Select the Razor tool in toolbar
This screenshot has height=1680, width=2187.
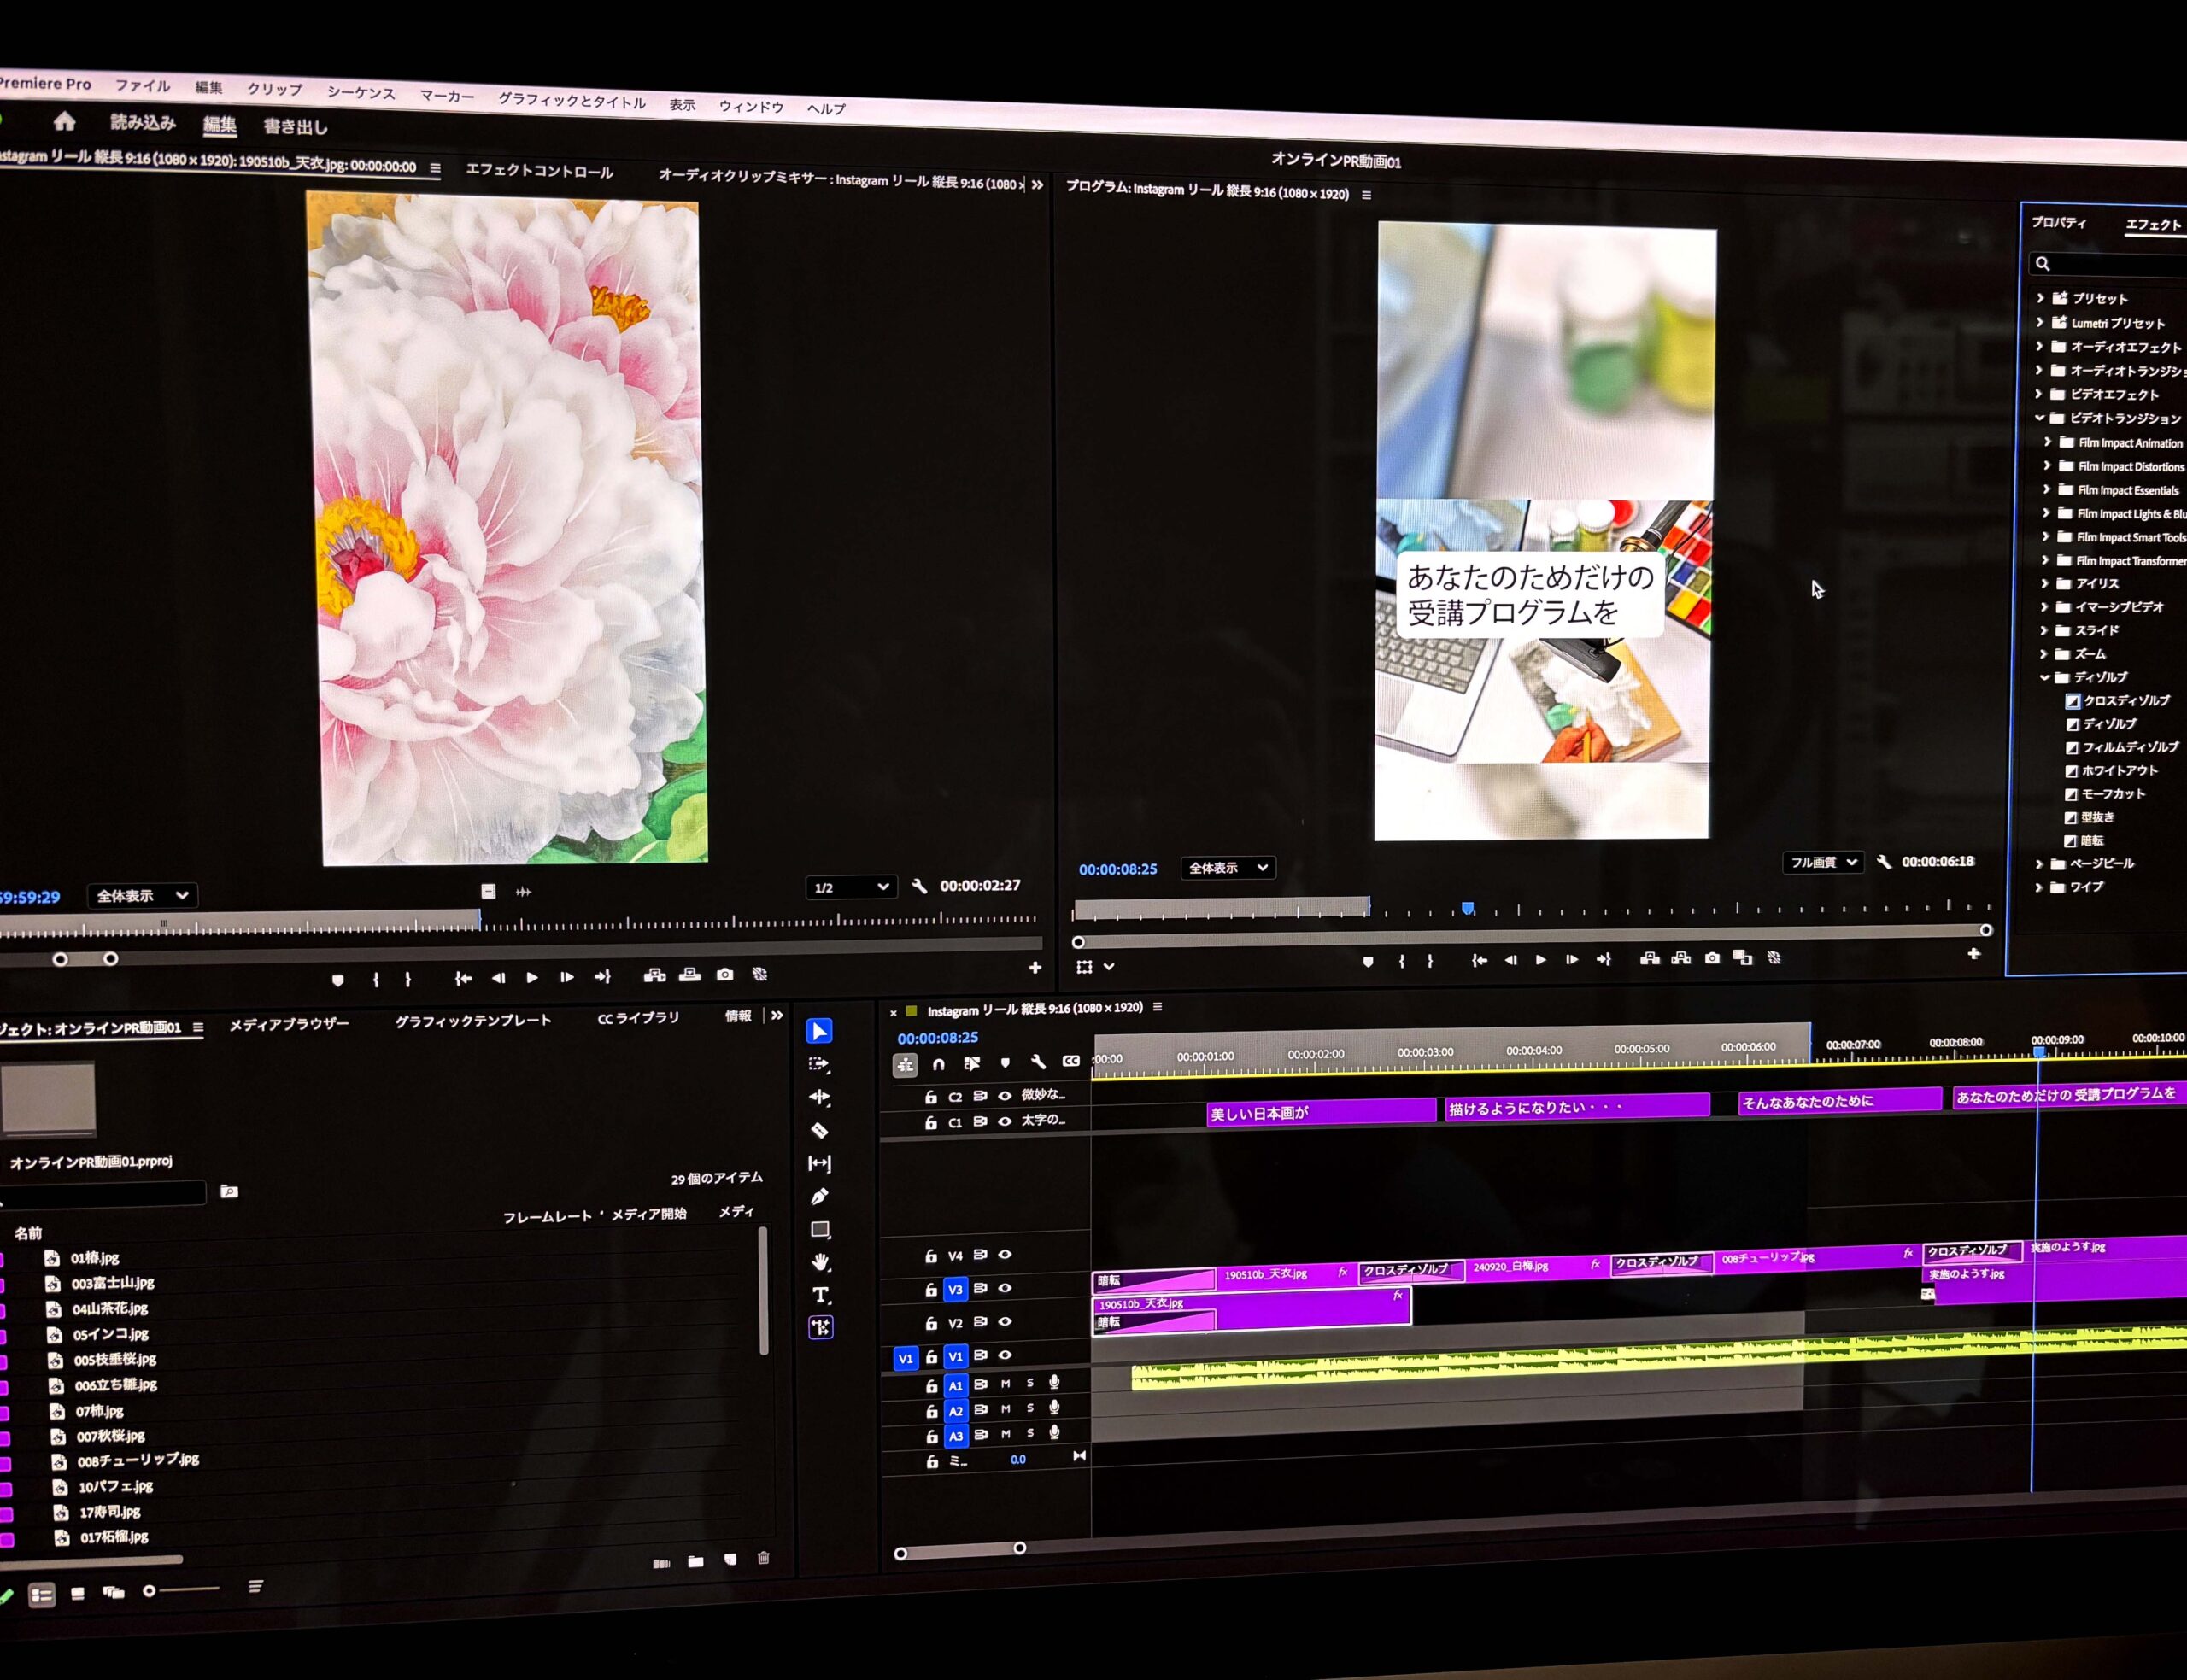click(819, 1130)
